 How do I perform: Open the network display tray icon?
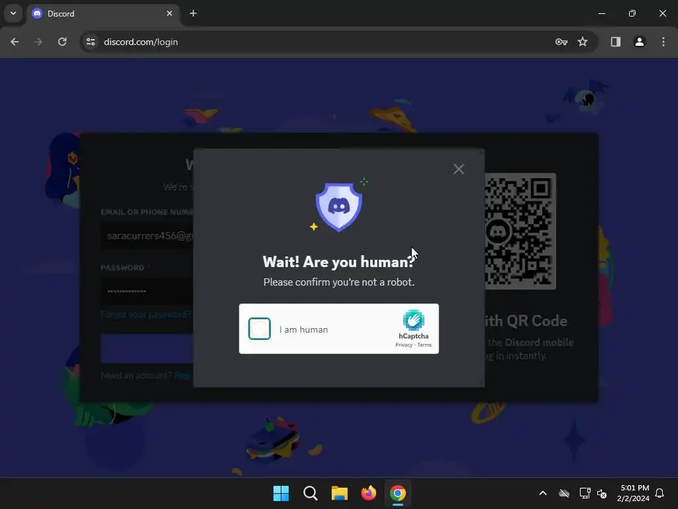[x=585, y=493]
